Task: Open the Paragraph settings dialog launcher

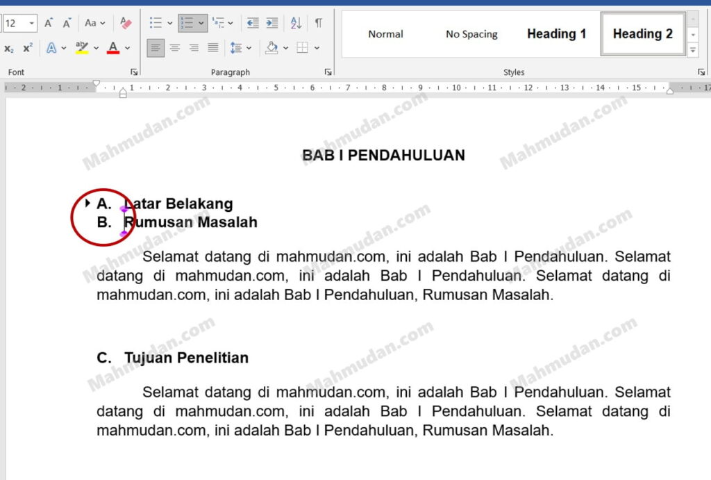Action: click(328, 72)
